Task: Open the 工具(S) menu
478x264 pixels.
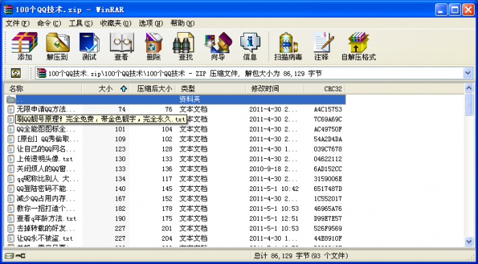Action: coord(81,23)
